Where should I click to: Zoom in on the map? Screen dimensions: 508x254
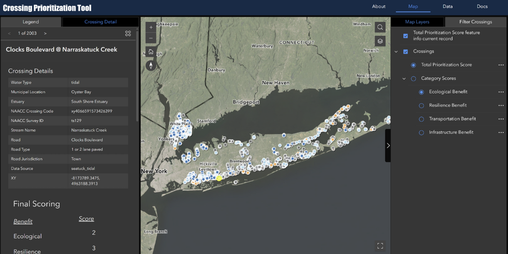pyautogui.click(x=151, y=28)
